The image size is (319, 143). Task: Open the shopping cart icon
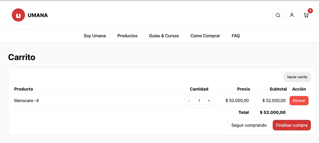point(306,15)
